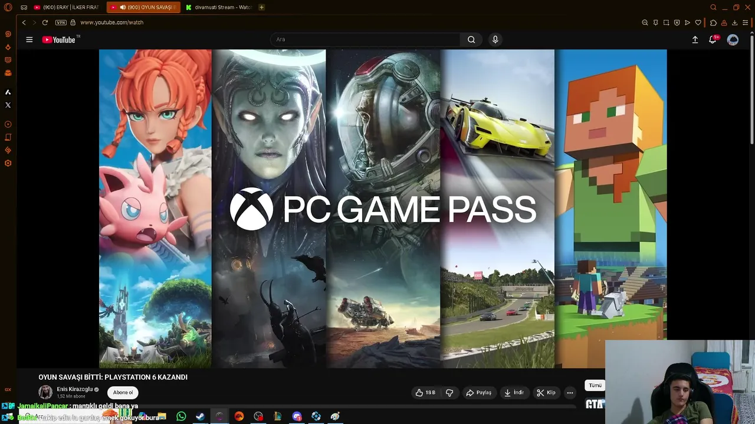
Task: Open League of Legends taskbar icon
Action: point(277,416)
